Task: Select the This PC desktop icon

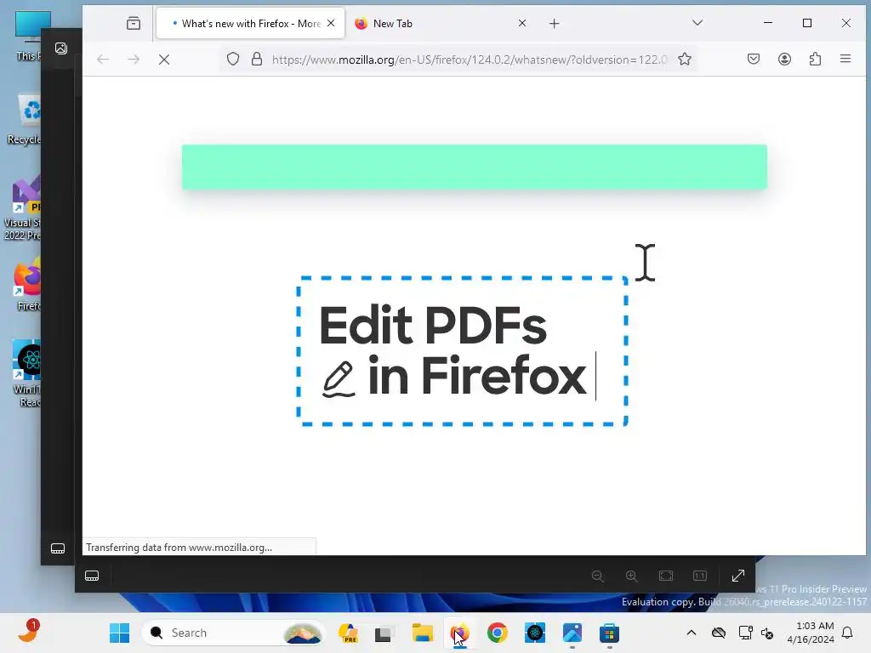Action: click(28, 36)
